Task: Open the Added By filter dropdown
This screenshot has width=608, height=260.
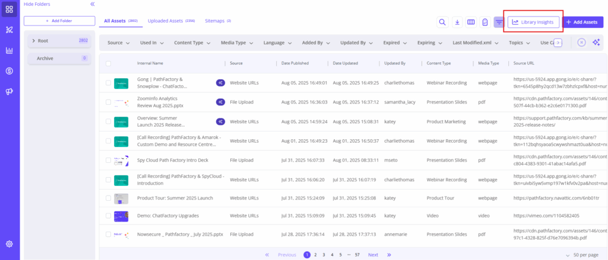Action: pyautogui.click(x=316, y=43)
